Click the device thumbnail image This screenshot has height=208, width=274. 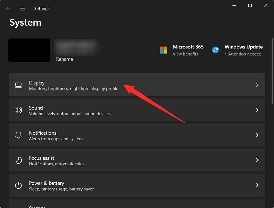pyautogui.click(x=29, y=50)
